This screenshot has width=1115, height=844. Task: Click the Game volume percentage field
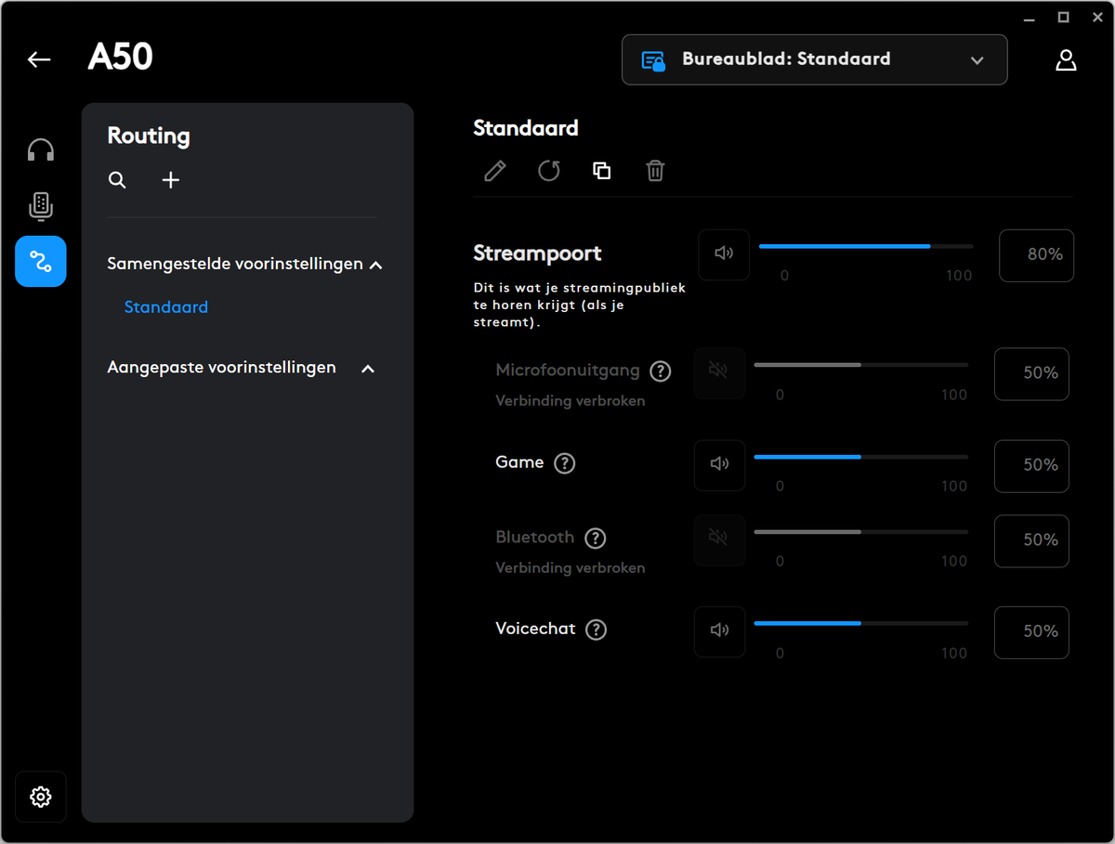1031,466
